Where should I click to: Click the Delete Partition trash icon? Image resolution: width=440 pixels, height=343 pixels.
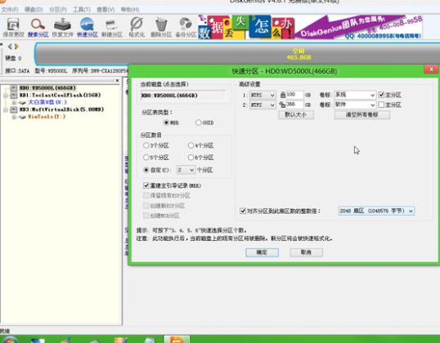(x=161, y=27)
